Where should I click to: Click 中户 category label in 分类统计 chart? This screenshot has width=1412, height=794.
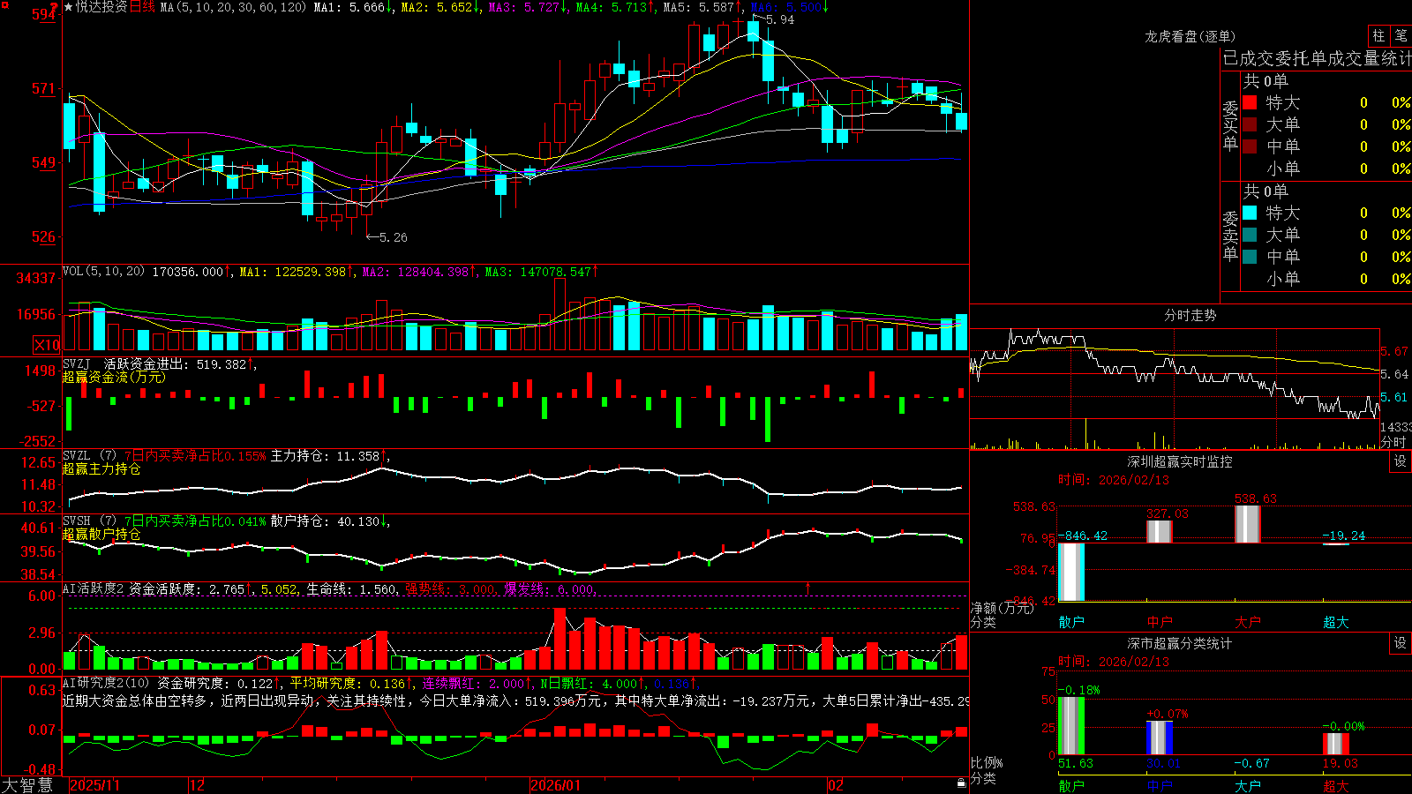(1160, 785)
